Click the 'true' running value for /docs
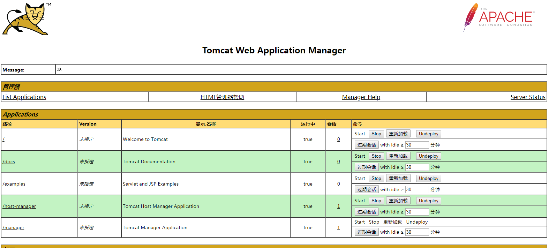Viewport: 549px width, 248px height. [x=308, y=161]
